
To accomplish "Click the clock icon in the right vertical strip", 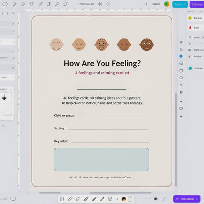I will pos(181,77).
